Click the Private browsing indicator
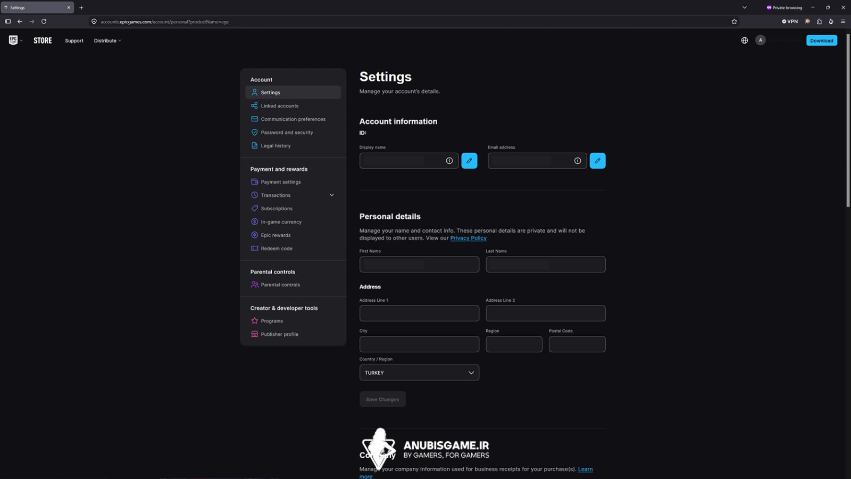The width and height of the screenshot is (851, 479). coord(785,7)
